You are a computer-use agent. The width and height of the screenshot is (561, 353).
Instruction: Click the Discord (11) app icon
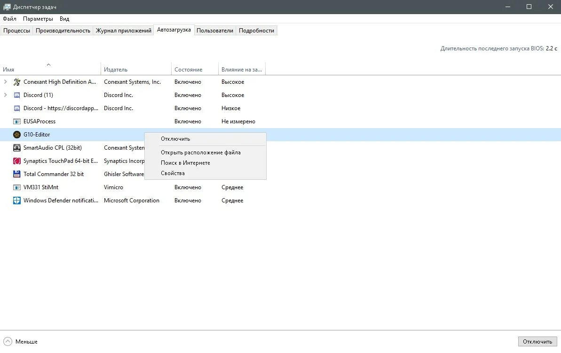click(17, 95)
